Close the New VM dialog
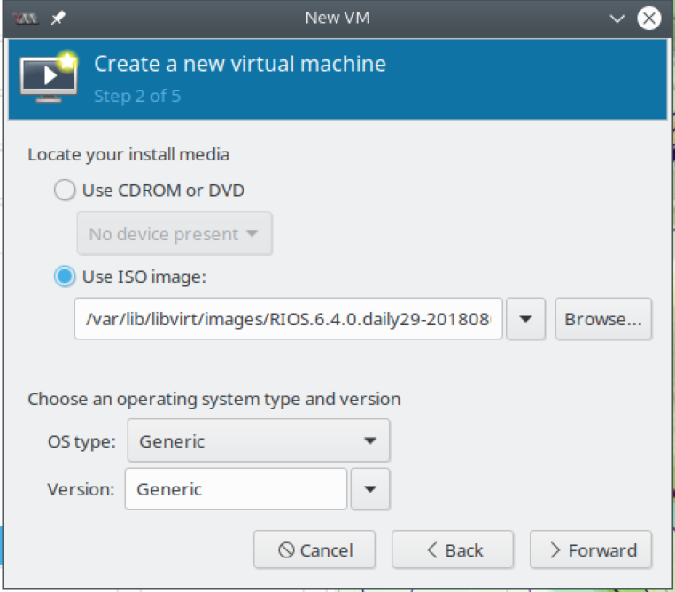 [x=648, y=19]
